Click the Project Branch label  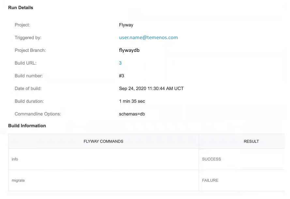pyautogui.click(x=30, y=50)
